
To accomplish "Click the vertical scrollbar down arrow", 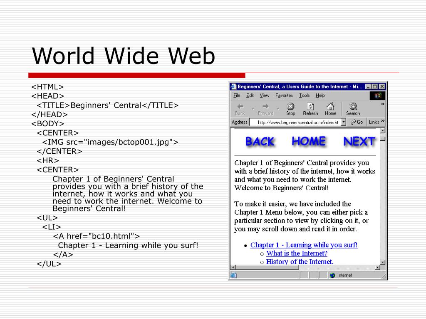I will tap(383, 262).
